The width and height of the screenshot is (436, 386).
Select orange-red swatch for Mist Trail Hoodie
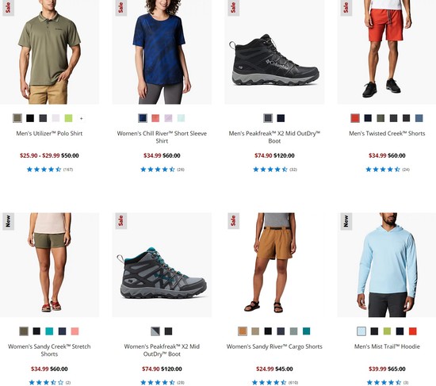(x=413, y=331)
